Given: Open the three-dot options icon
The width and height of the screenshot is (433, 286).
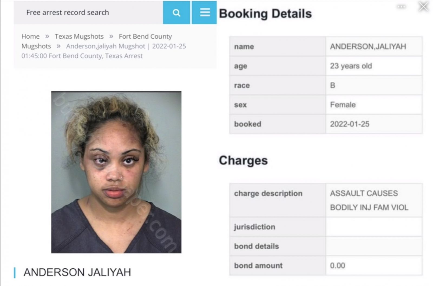Looking at the screenshot, I should [x=401, y=6].
